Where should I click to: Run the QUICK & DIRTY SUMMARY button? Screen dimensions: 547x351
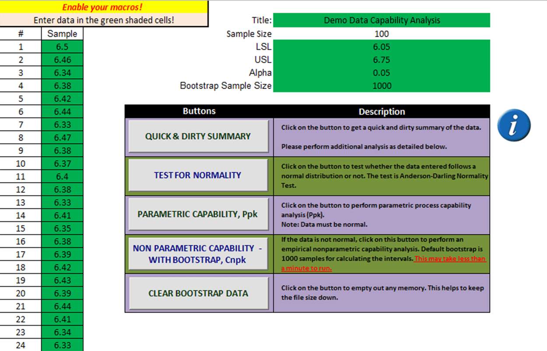coord(198,136)
